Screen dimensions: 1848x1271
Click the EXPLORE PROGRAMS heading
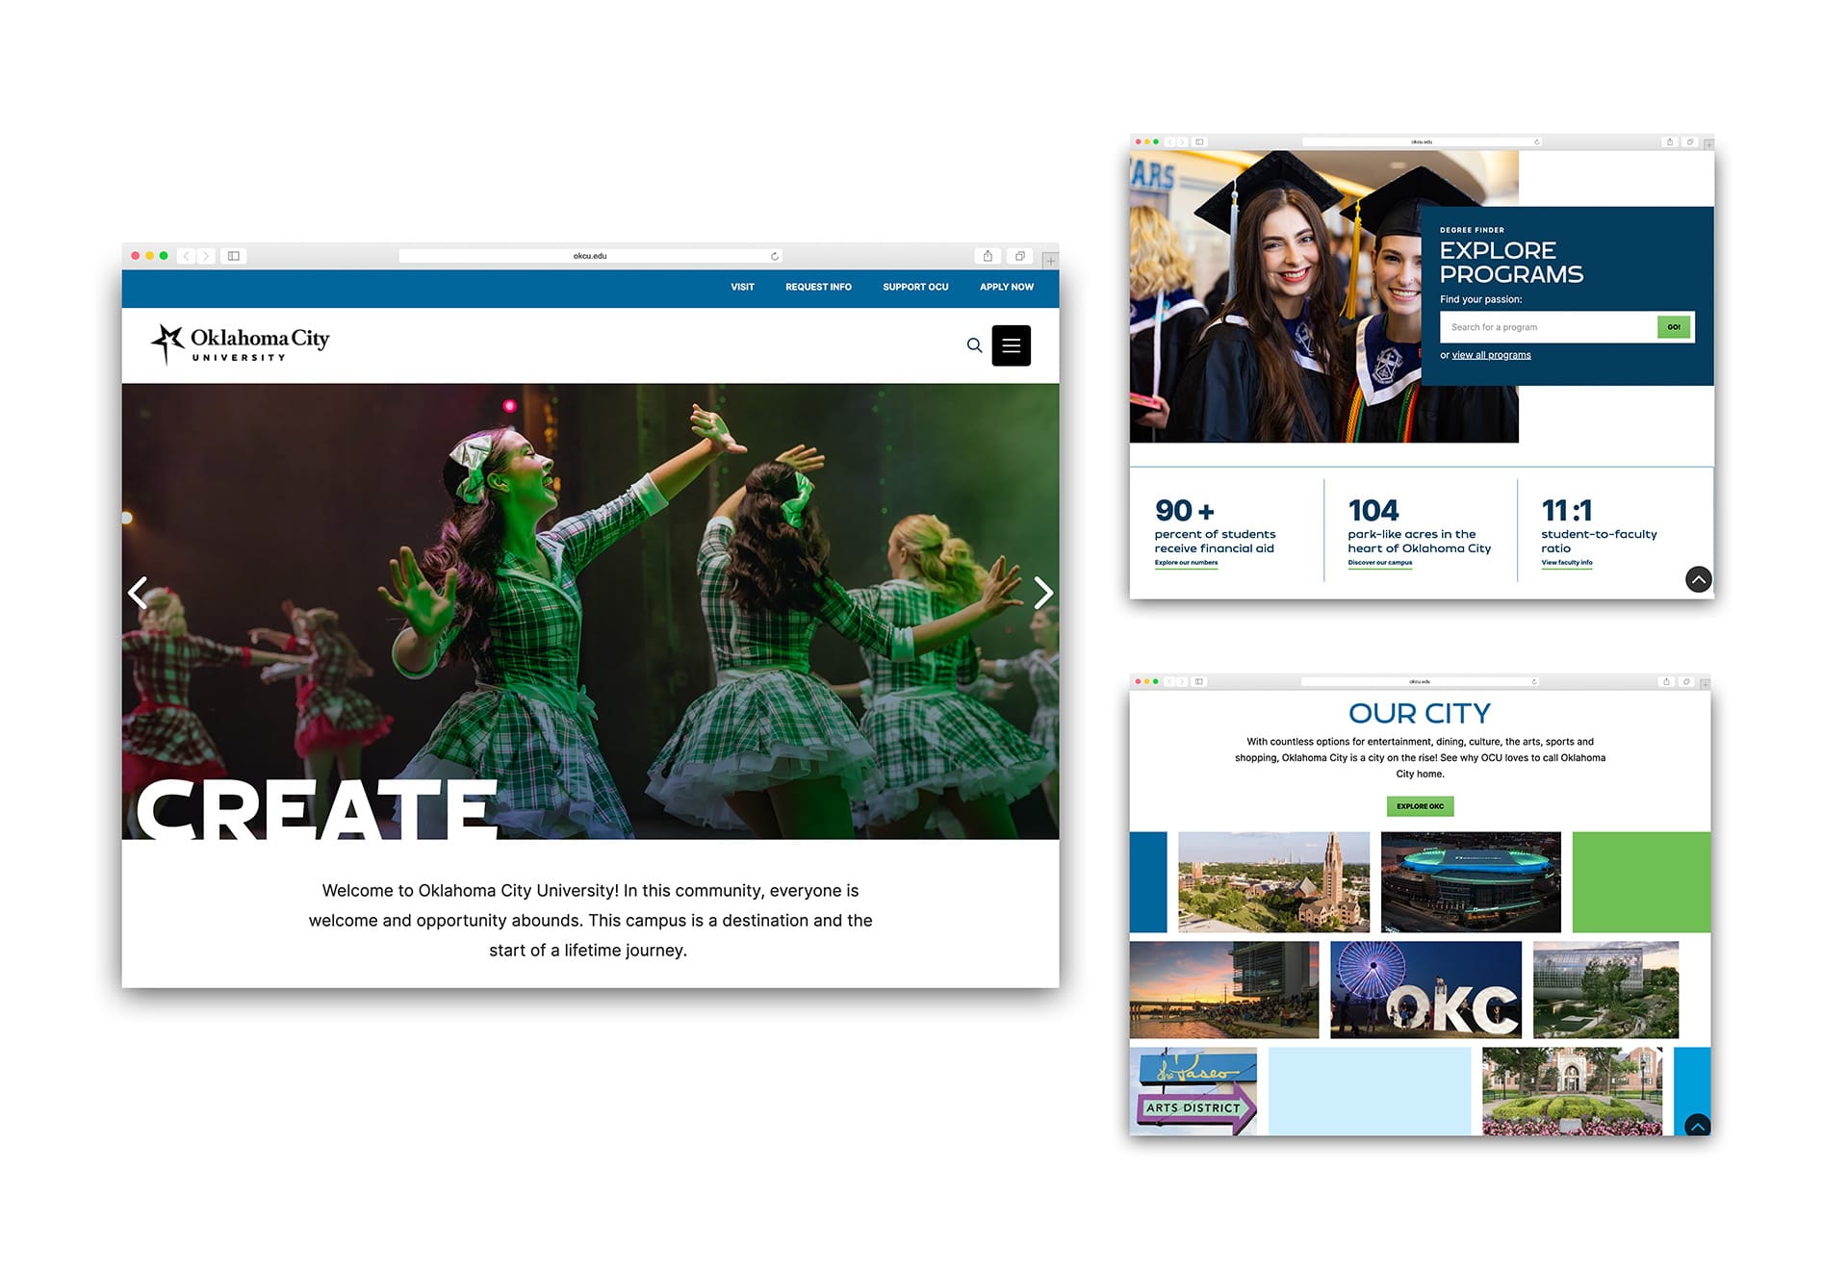point(1511,263)
